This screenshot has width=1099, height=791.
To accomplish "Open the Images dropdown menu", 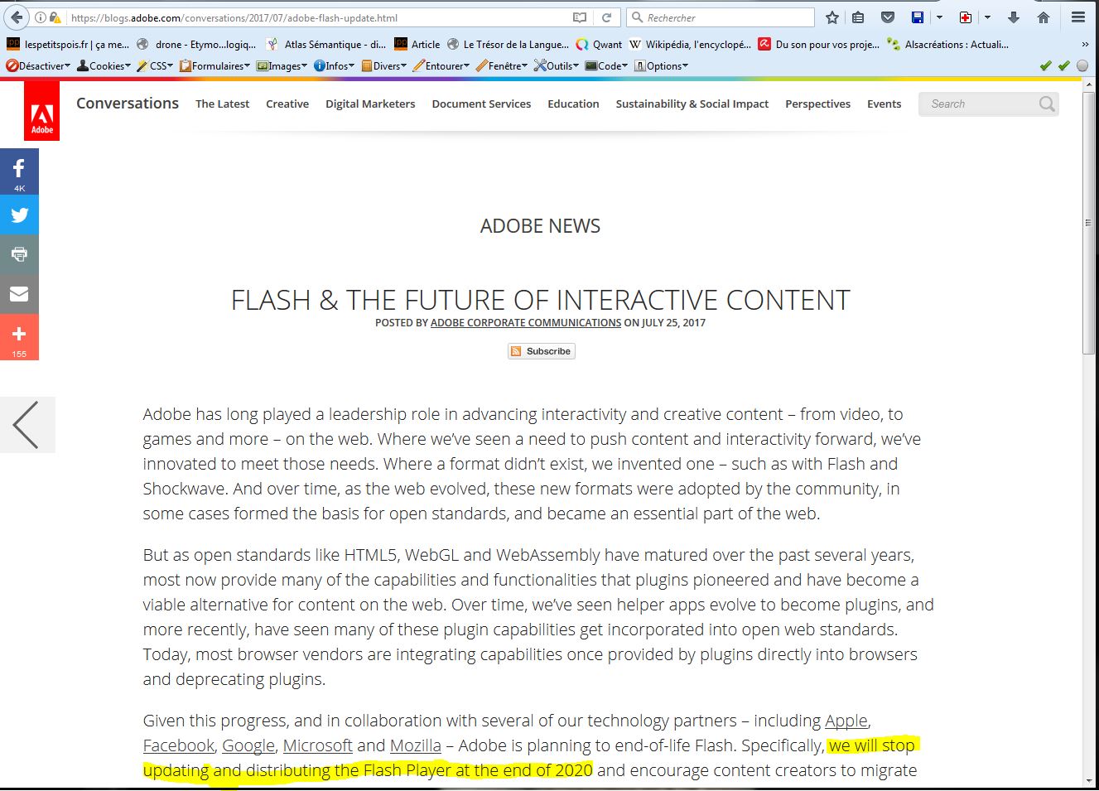I will pyautogui.click(x=282, y=65).
